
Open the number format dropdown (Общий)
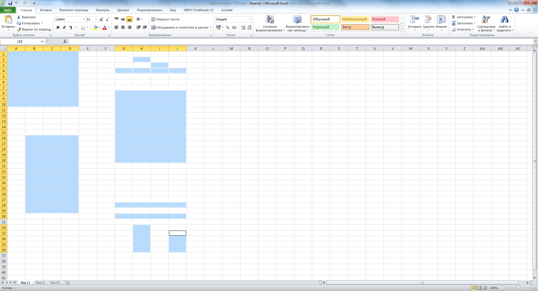tap(250, 19)
